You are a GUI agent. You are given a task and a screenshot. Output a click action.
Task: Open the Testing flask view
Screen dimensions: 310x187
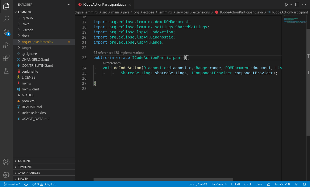tap(6, 71)
